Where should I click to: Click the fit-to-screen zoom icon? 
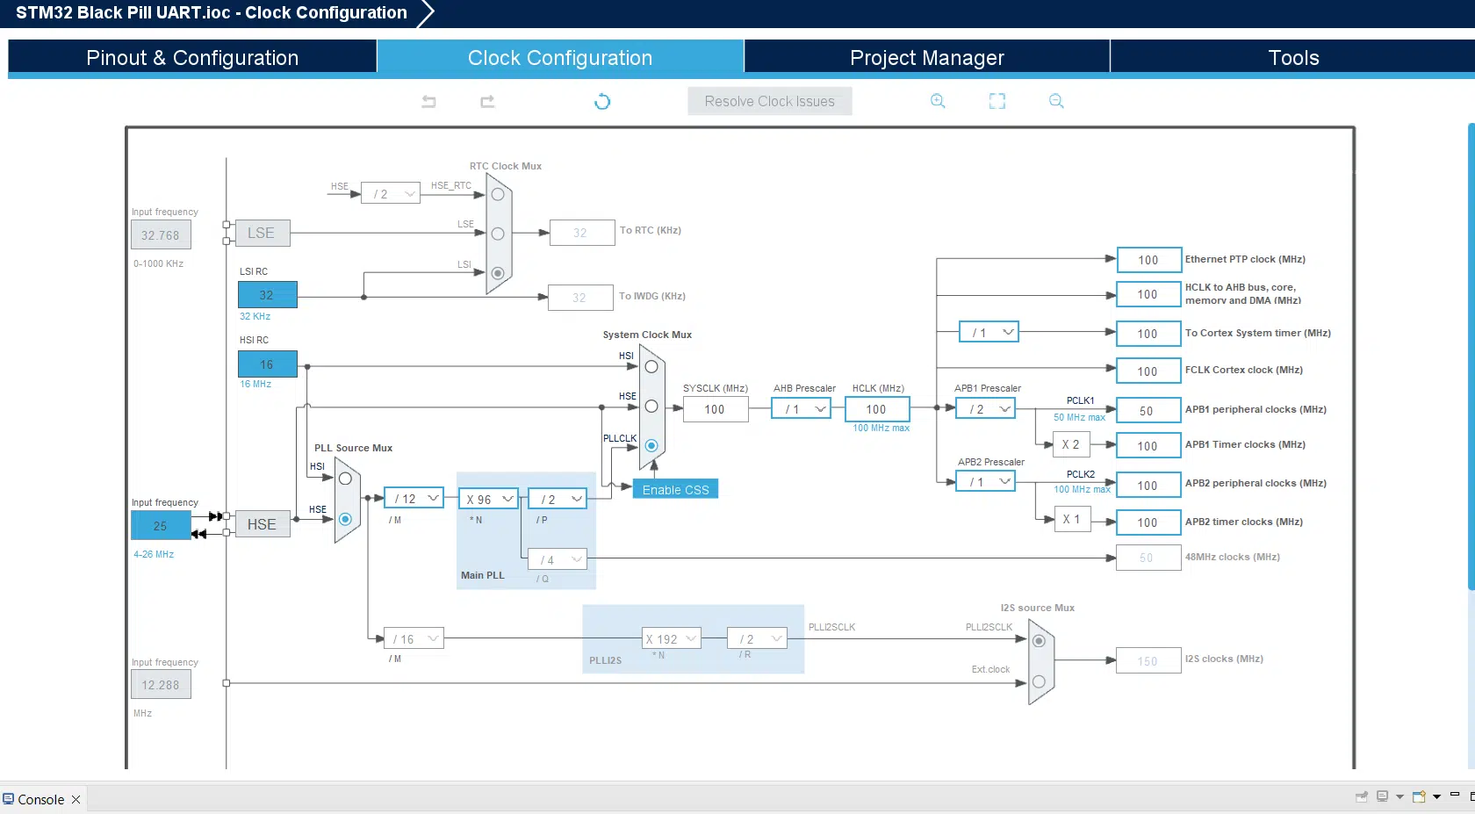point(997,101)
